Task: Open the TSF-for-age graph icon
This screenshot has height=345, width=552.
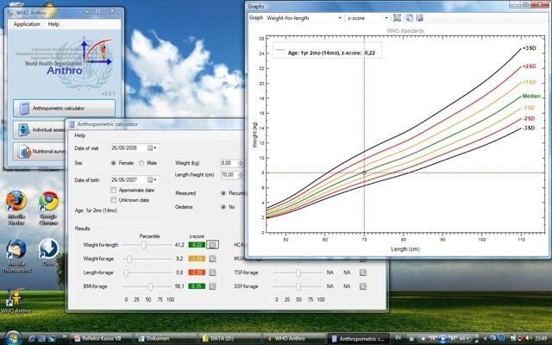Action: tap(363, 273)
